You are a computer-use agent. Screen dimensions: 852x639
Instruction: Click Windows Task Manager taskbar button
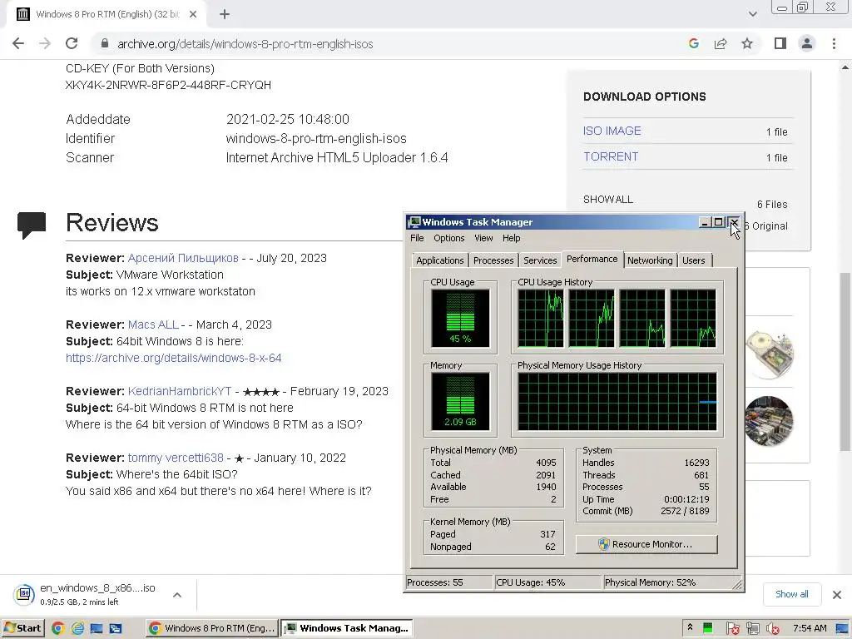347,628
